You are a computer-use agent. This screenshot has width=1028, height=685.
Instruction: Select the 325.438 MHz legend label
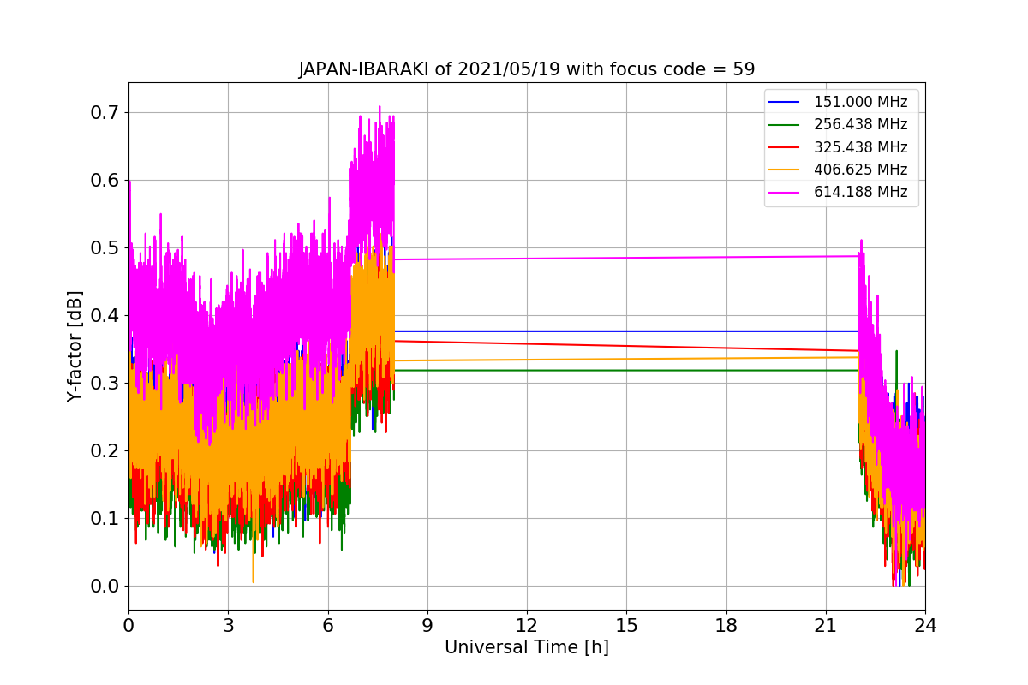click(x=860, y=147)
